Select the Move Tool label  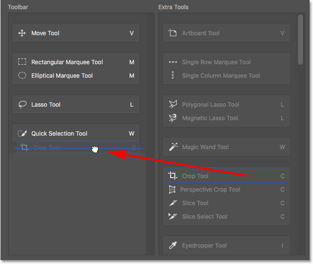click(x=45, y=33)
